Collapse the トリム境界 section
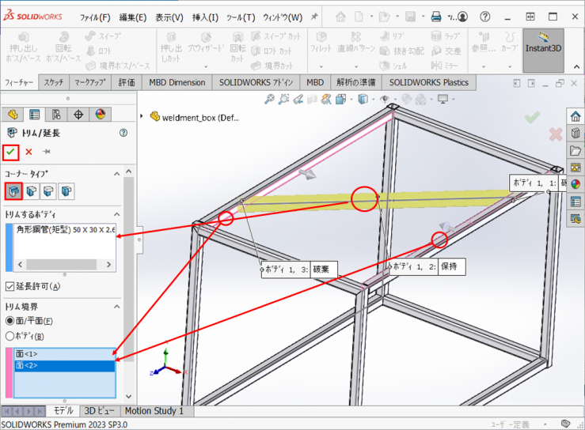 (x=117, y=306)
